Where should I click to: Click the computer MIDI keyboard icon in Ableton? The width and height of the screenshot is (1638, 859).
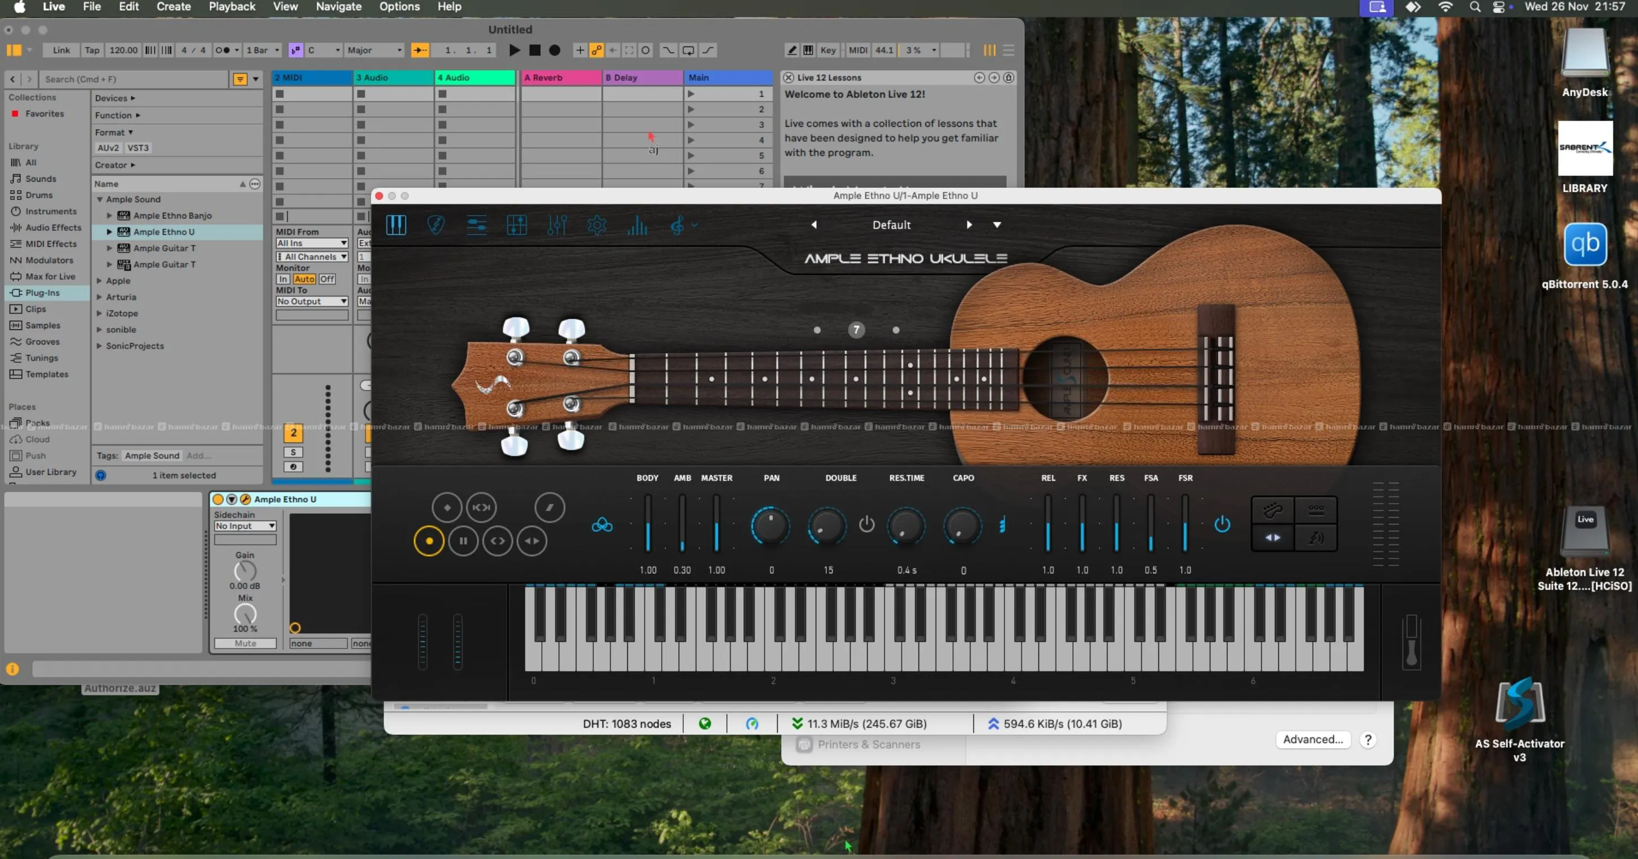[808, 50]
